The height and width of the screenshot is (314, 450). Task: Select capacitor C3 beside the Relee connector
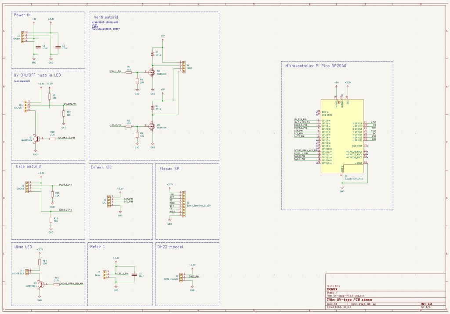[x=134, y=274]
